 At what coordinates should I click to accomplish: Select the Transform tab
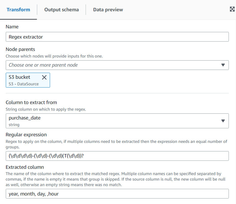click(18, 10)
